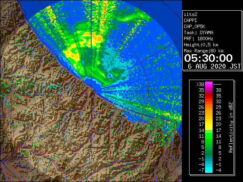Pick the bright green 11–14 dBZ swatch
The height and width of the screenshot is (182, 243).
point(209,136)
